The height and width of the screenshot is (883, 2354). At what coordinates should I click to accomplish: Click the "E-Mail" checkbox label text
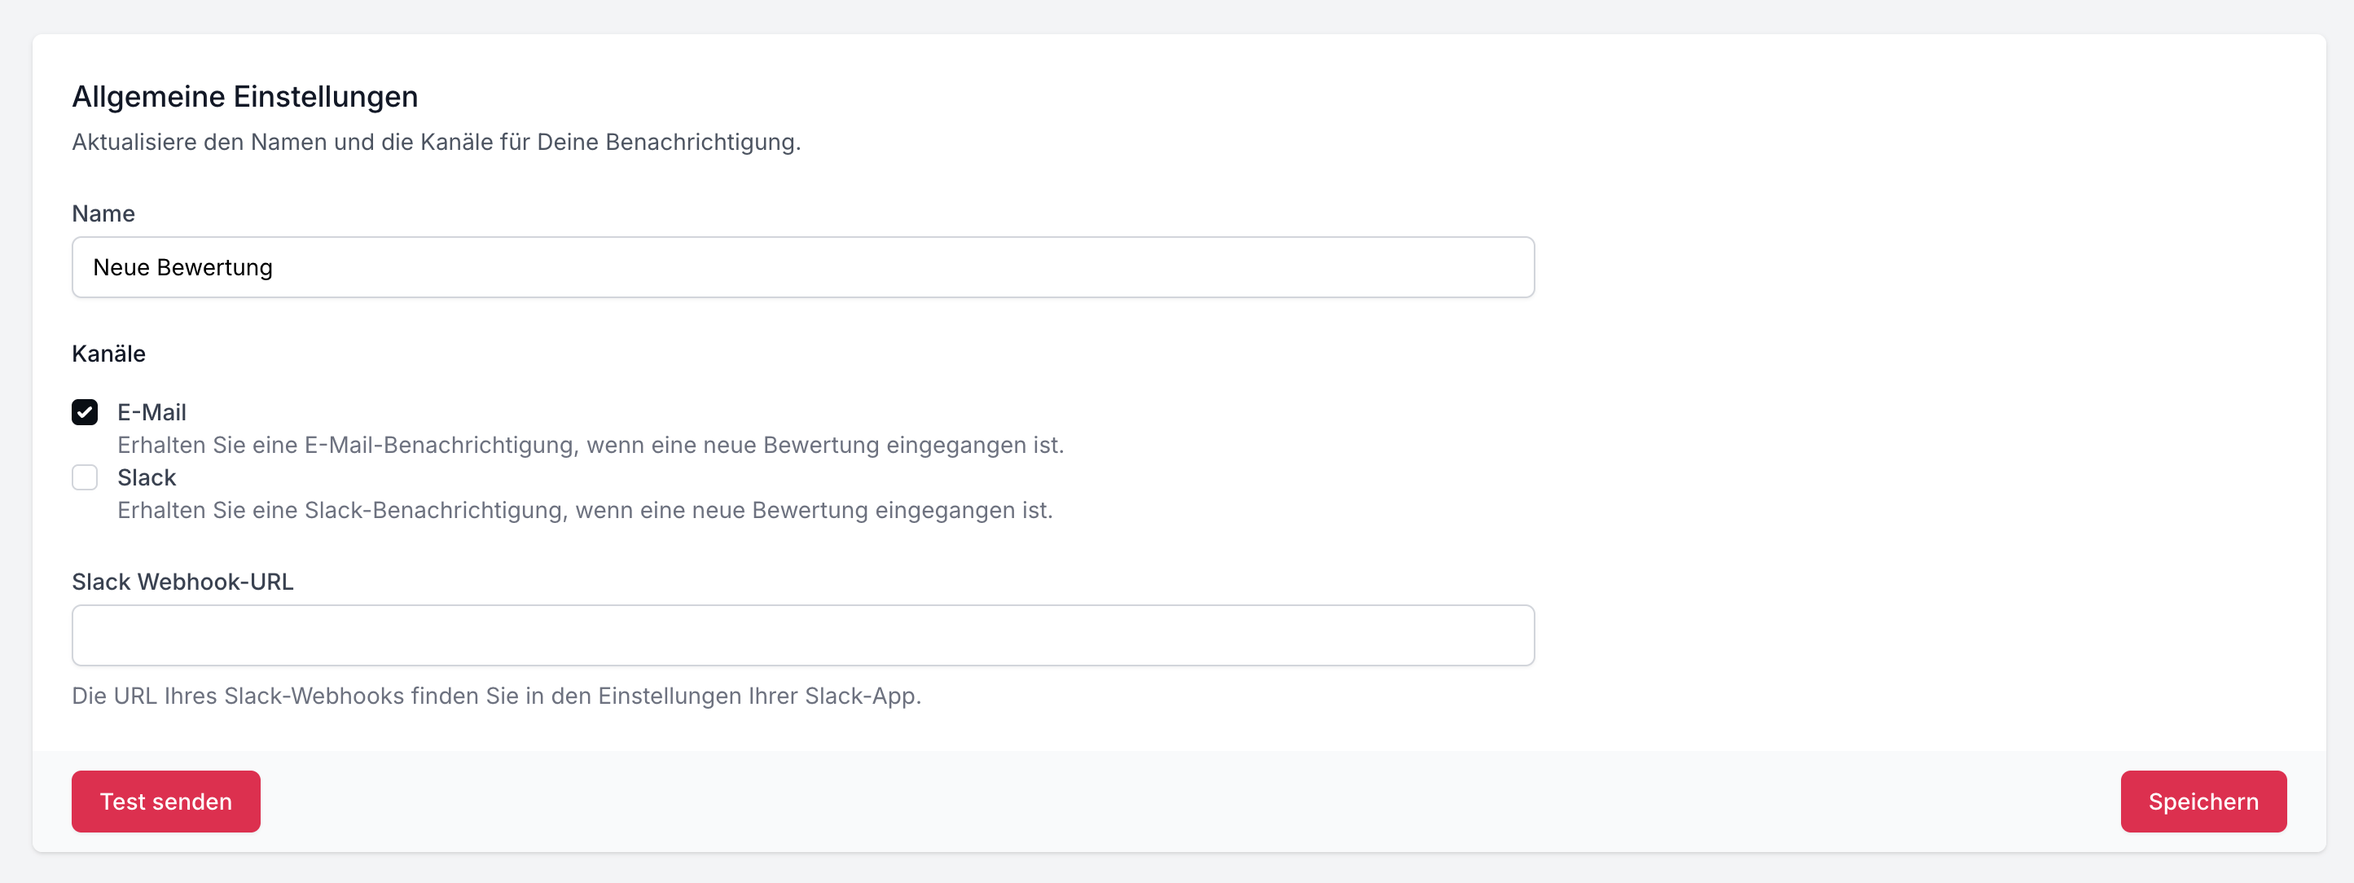(152, 412)
